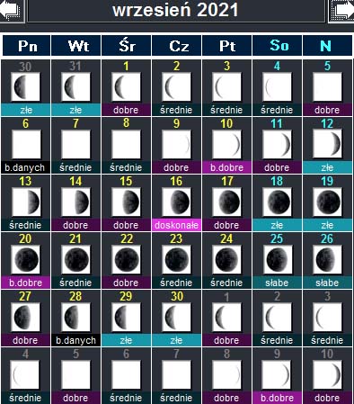Click 'słabe' rating under September 25

point(277,283)
